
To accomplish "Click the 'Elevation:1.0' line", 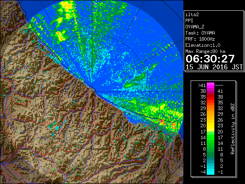I will [203, 45].
